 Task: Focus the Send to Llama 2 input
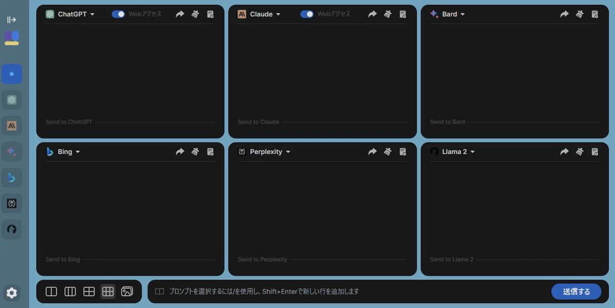[x=515, y=259]
